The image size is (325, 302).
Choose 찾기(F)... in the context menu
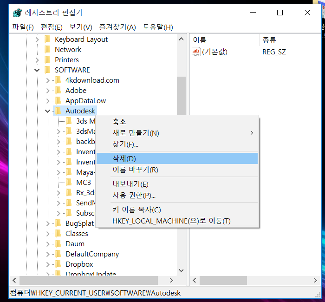click(177, 144)
